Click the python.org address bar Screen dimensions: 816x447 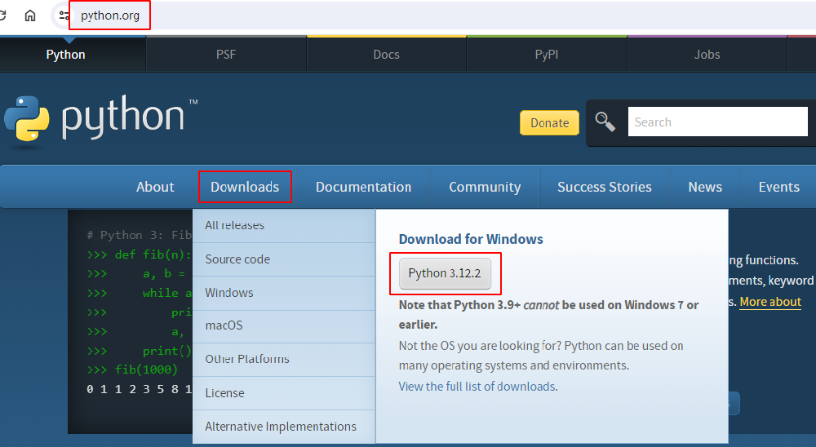pyautogui.click(x=110, y=15)
